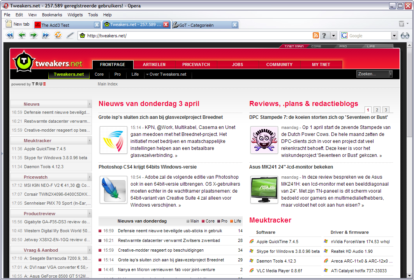Select the ARTIKELEN site tab

click(x=154, y=64)
